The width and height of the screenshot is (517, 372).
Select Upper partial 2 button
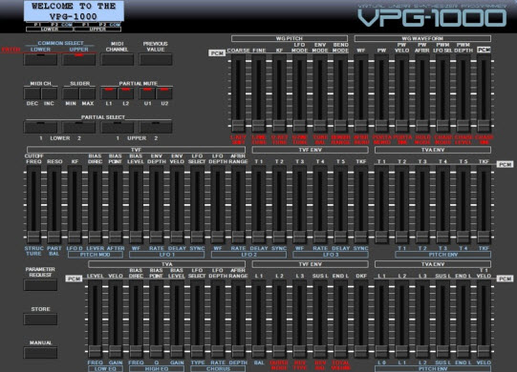[156, 128]
